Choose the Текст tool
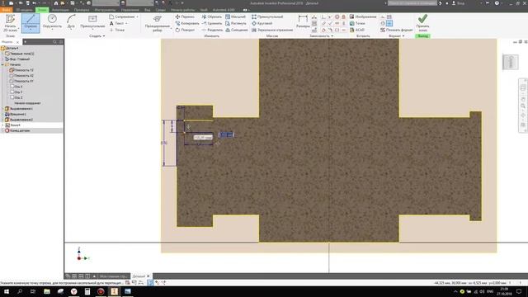The image size is (528, 297). click(x=117, y=23)
